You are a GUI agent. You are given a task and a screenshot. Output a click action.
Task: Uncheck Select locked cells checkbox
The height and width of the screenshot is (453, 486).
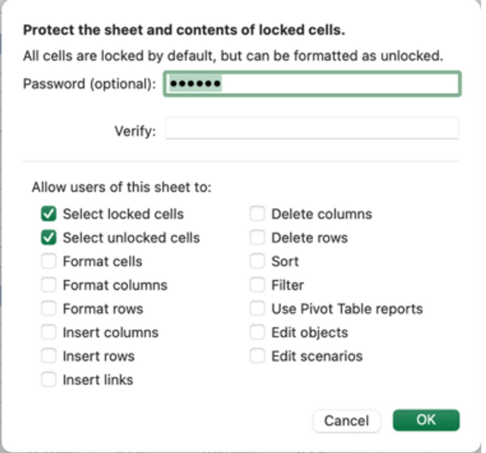point(49,214)
